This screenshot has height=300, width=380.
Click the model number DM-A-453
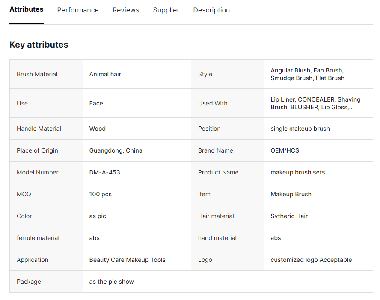[105, 172]
